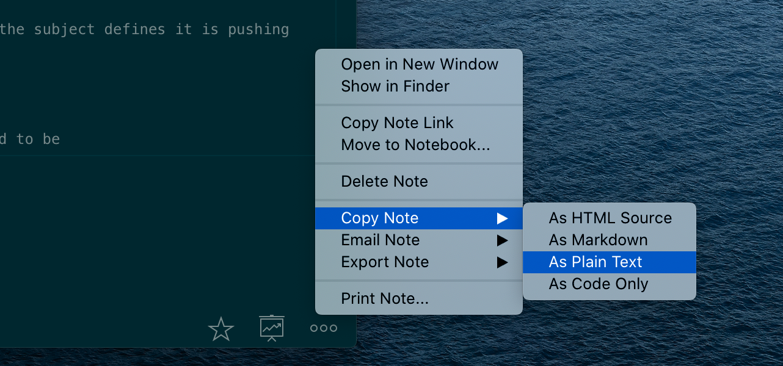
Task: Click the three-dot more options icon
Action: tap(322, 328)
